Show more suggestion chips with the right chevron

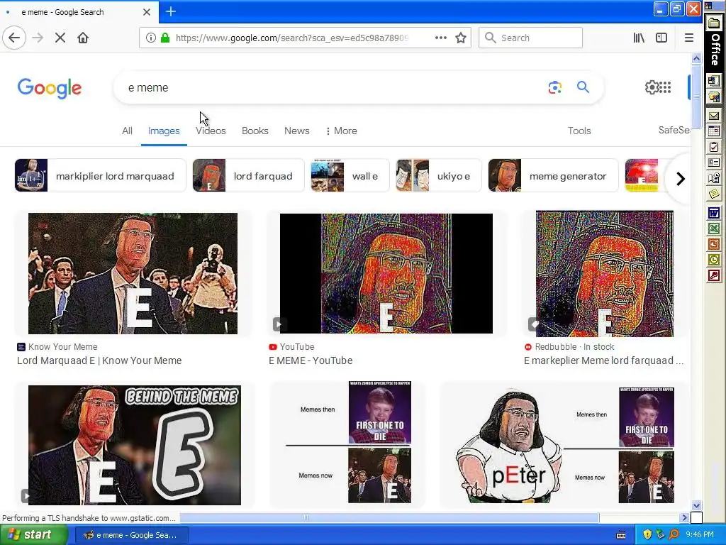680,178
